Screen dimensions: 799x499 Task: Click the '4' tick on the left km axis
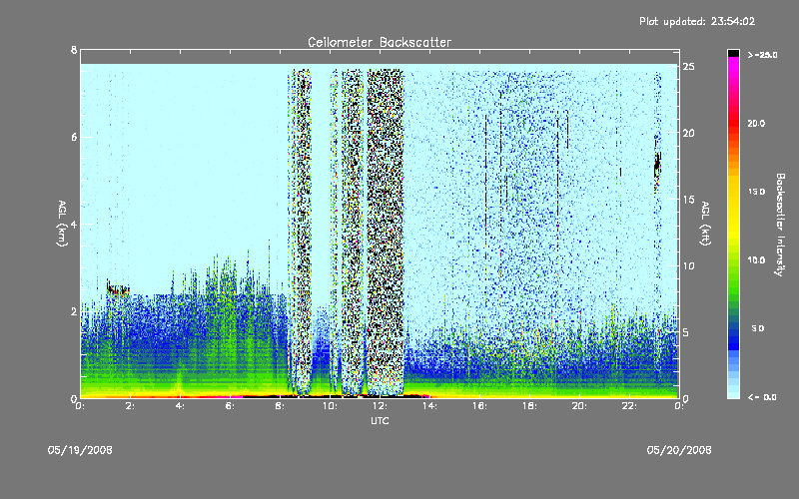74,224
